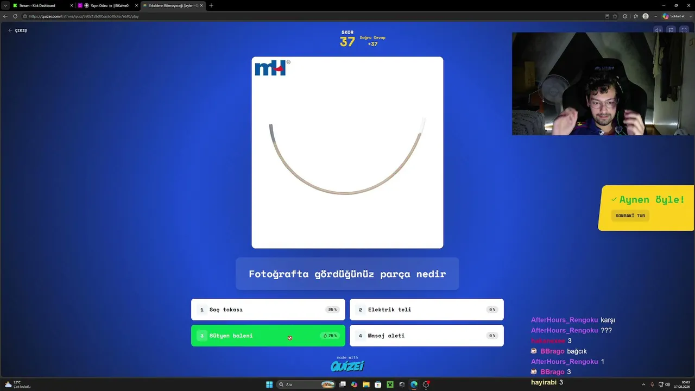Viewport: 695px width, 391px height.
Task: Open the weather widget showing 22°C
Action: point(17,384)
